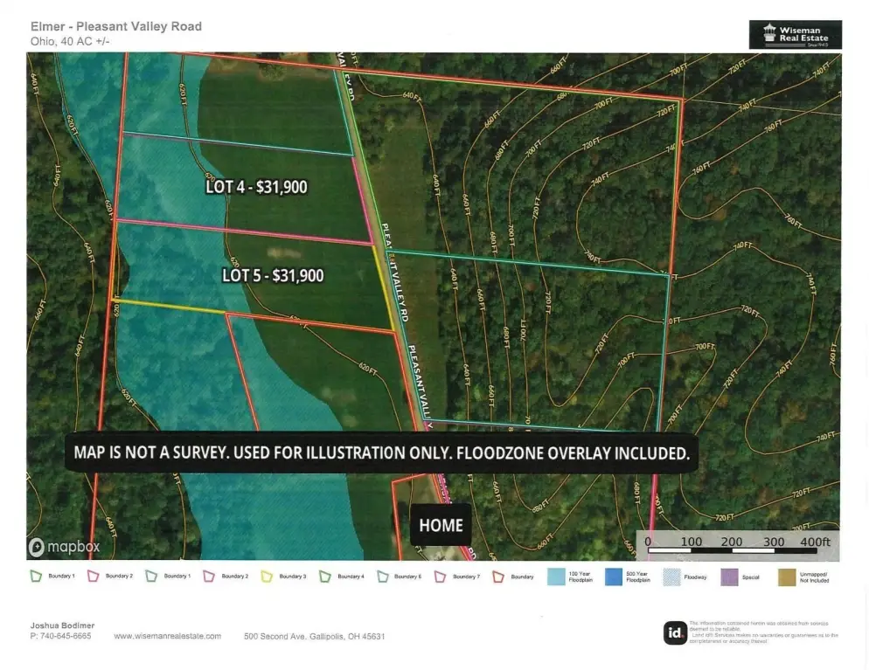This screenshot has height=670, width=869.
Task: Click the Wiseman Real Estate logo
Action: coord(795,34)
